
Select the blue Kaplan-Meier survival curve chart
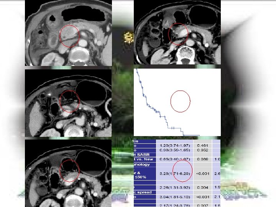[177, 102]
